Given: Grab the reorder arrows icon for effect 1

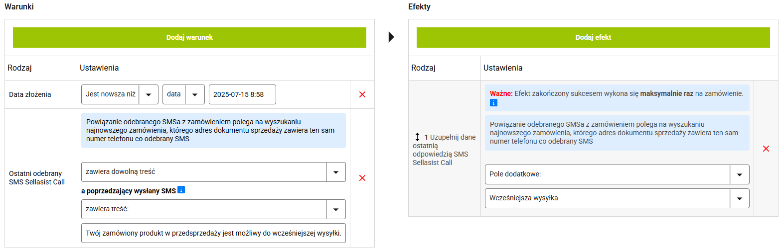Looking at the screenshot, I should pos(417,137).
